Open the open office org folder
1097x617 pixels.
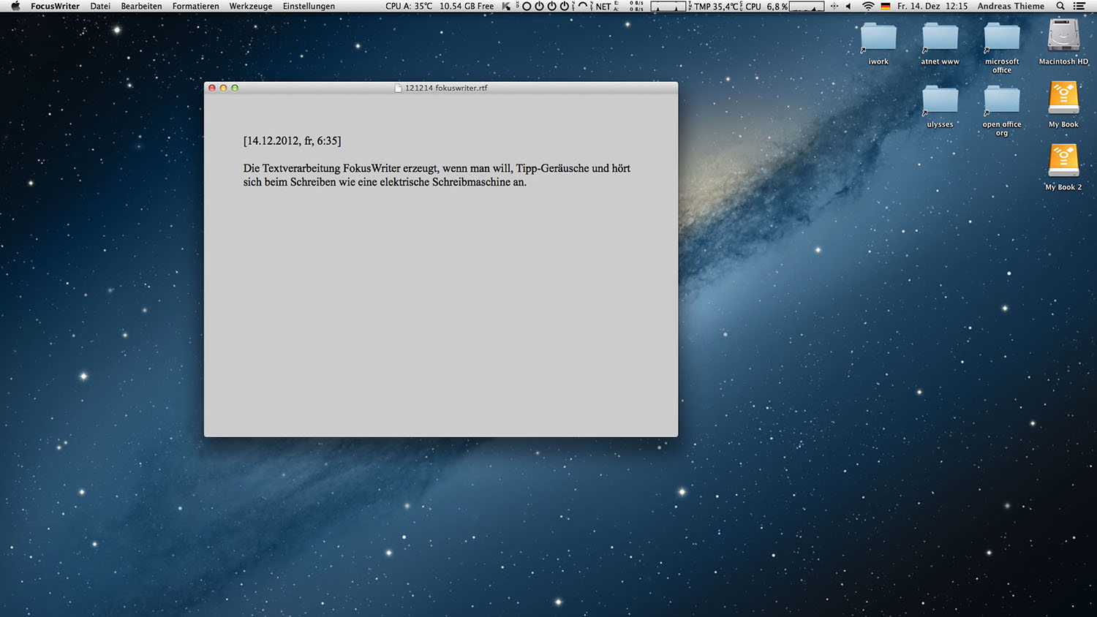click(1002, 101)
